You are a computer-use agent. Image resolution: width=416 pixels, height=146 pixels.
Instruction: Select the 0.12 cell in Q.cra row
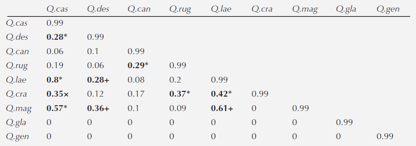point(95,94)
